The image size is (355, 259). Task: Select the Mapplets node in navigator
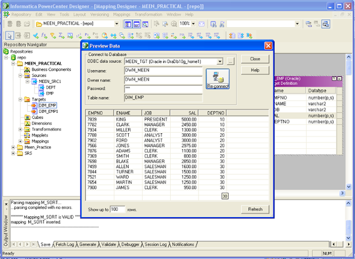click(40, 135)
